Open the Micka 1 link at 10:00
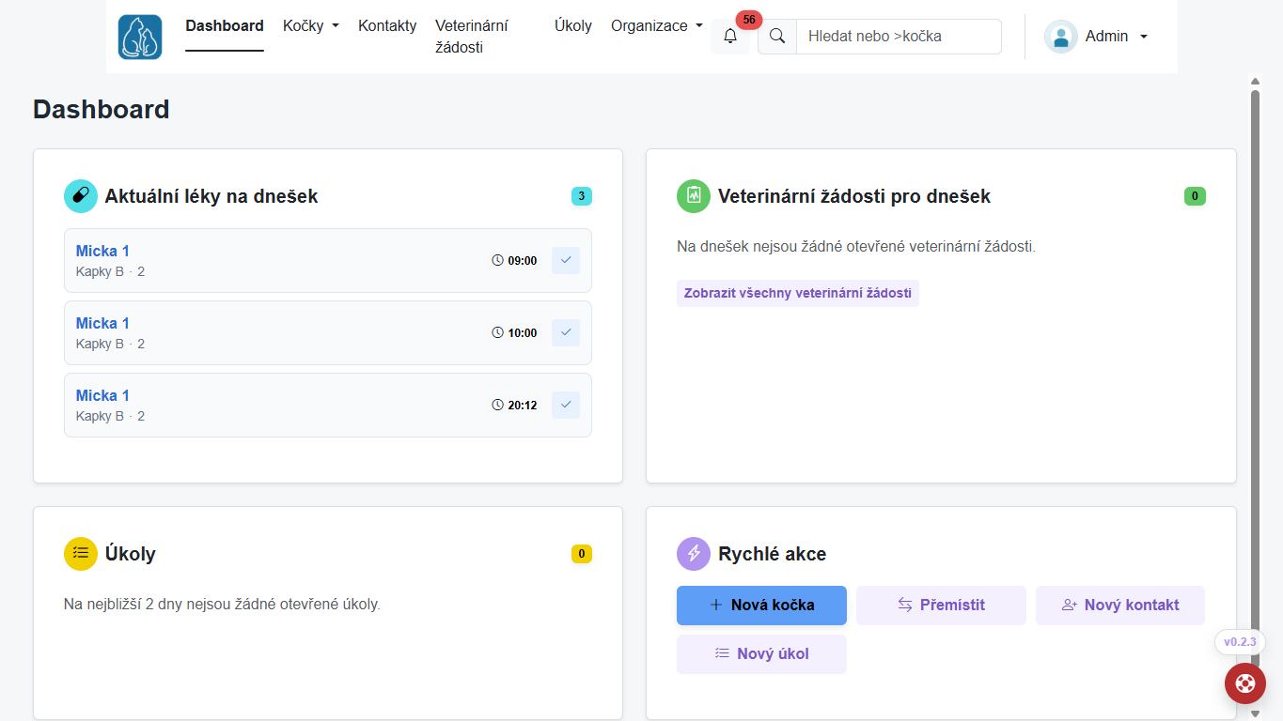1283x721 pixels. pos(102,323)
